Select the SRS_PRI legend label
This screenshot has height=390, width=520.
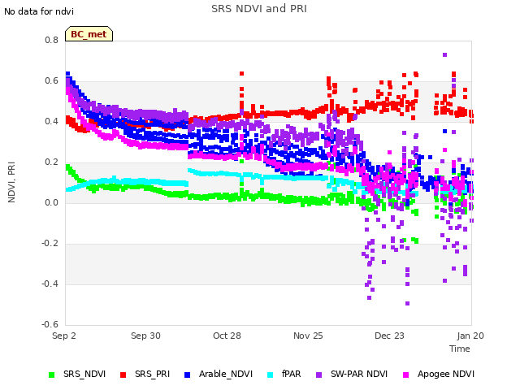tap(152, 374)
